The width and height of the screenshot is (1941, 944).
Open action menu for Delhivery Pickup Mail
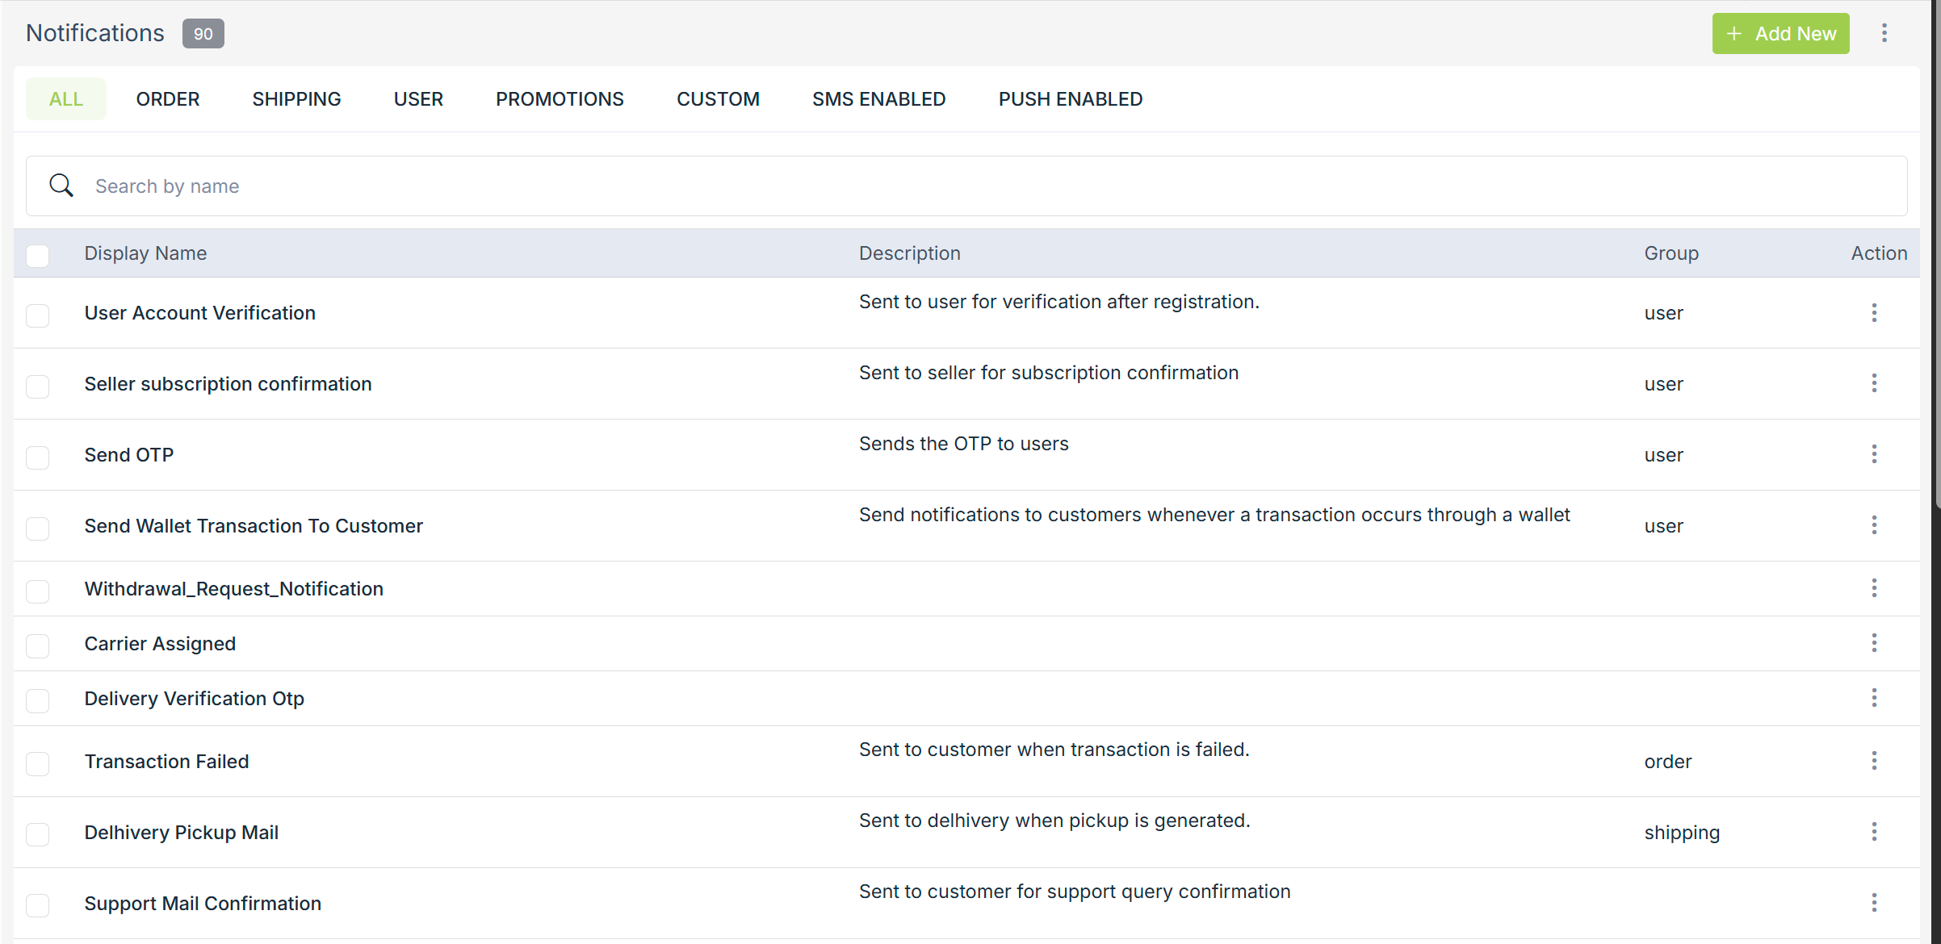(1873, 832)
